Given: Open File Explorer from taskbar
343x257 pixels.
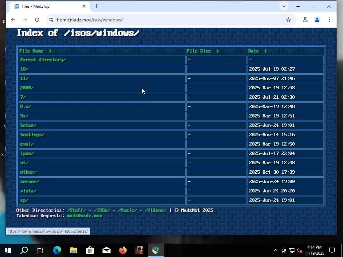Looking at the screenshot, I should [73, 250].
